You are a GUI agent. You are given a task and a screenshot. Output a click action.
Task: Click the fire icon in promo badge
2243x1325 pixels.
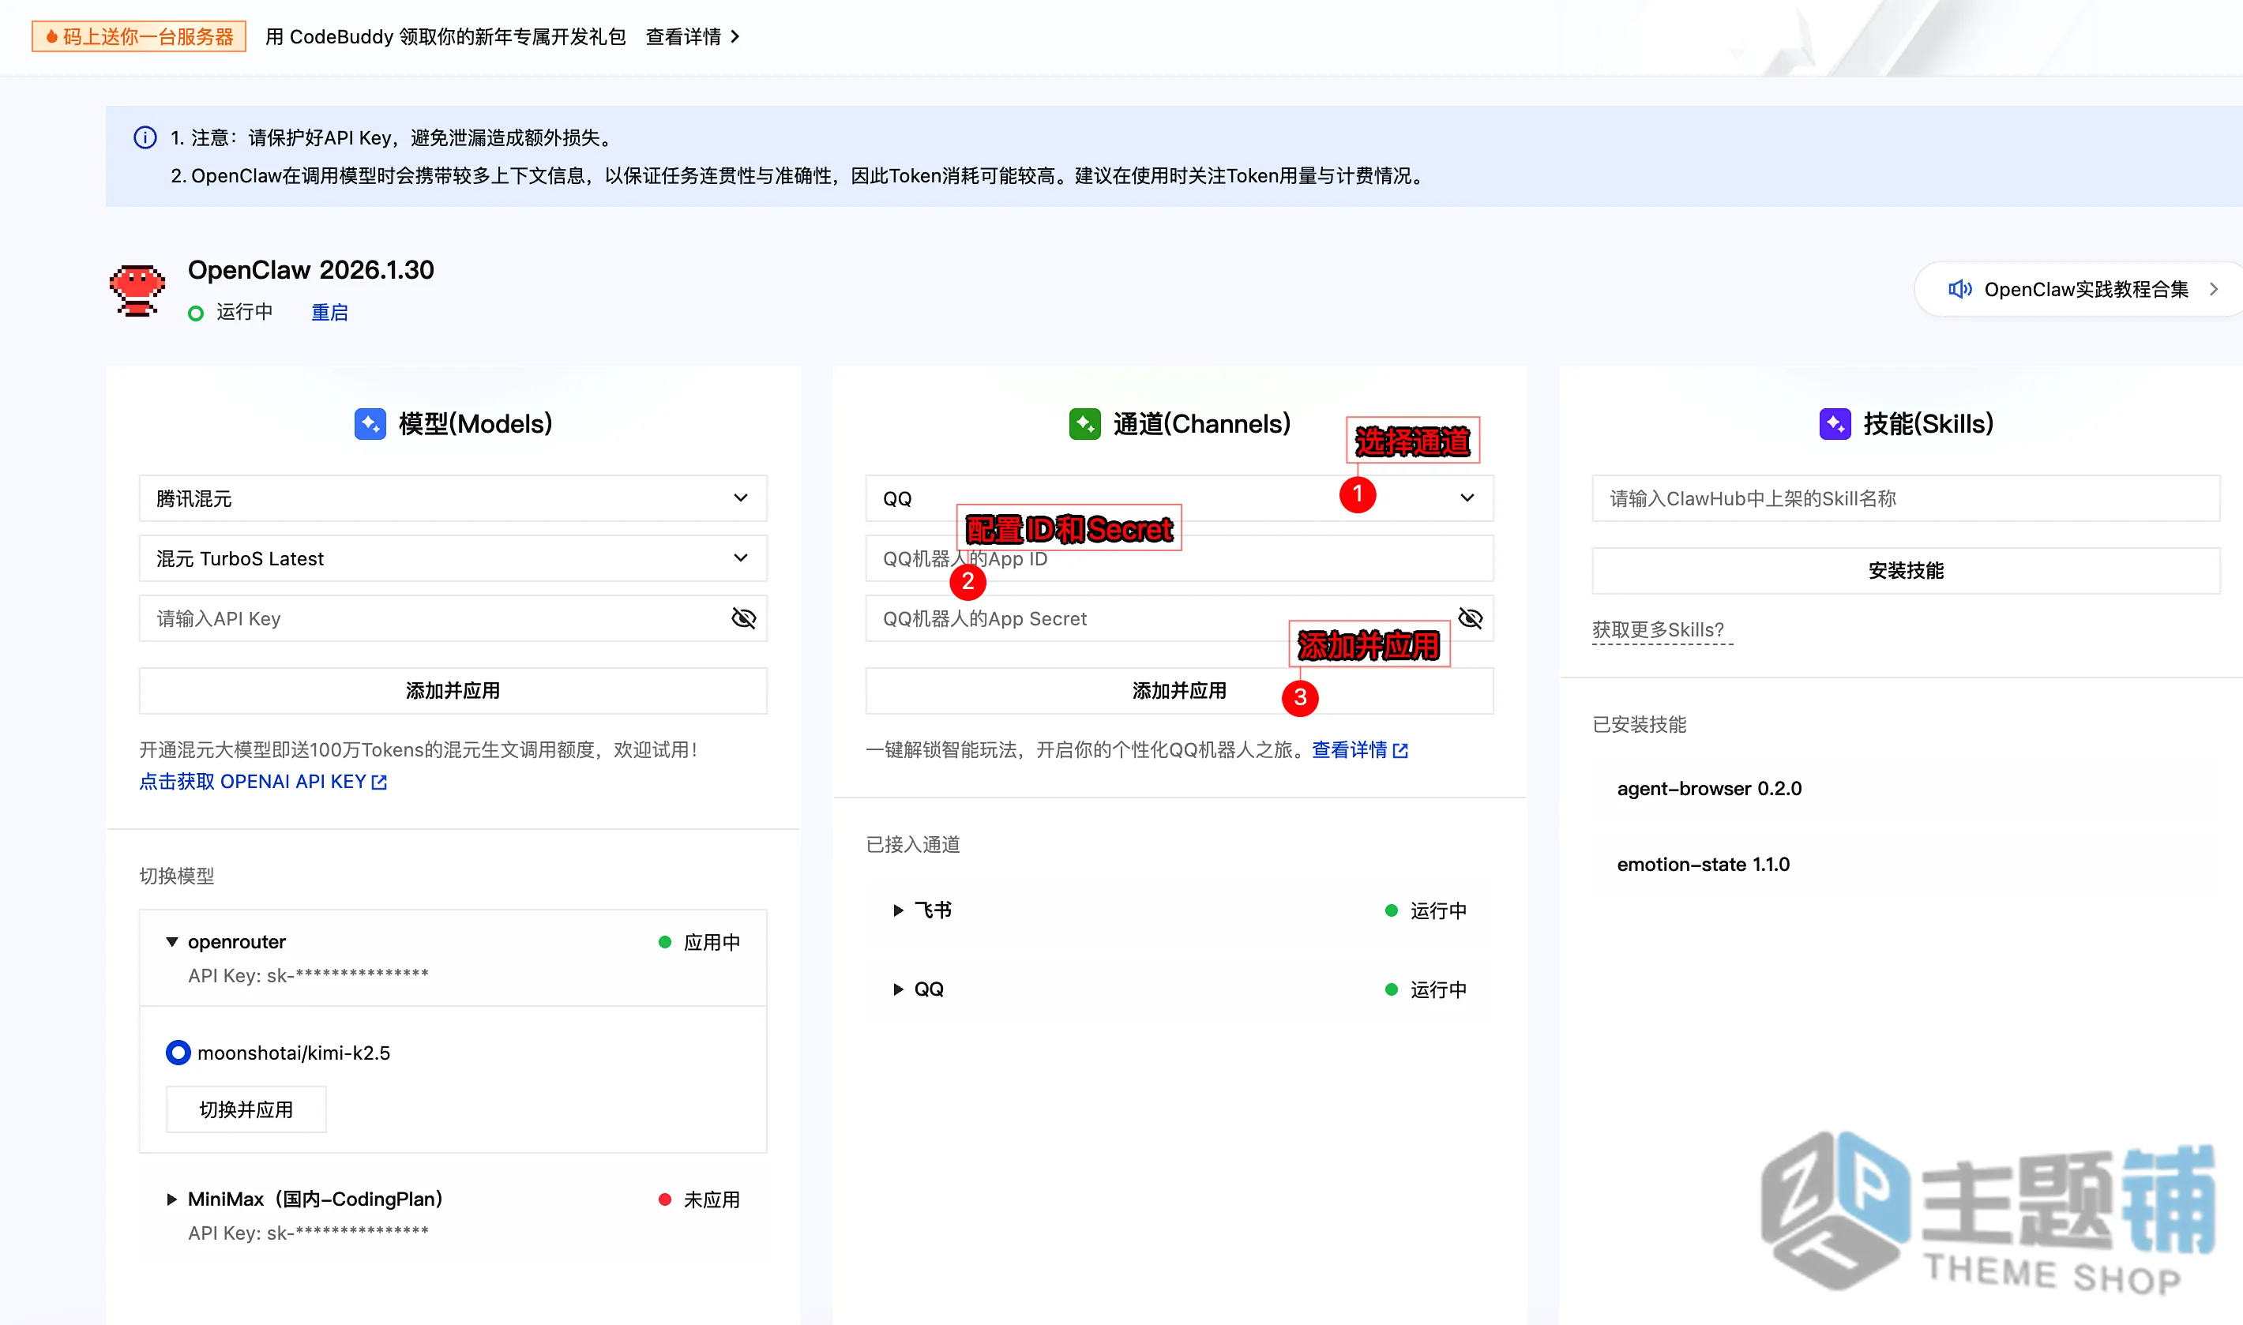point(52,36)
